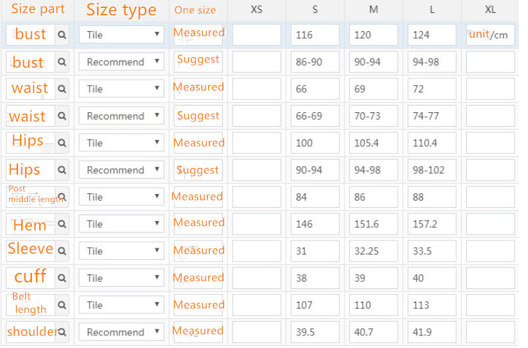Click the search icon beside cuff
Image resolution: width=528 pixels, height=348 pixels.
tap(62, 278)
